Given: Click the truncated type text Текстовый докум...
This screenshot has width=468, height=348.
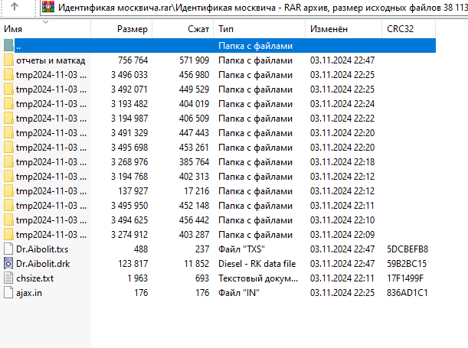Looking at the screenshot, I should pos(258,278).
